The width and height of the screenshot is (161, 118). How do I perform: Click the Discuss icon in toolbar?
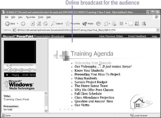[137, 24]
